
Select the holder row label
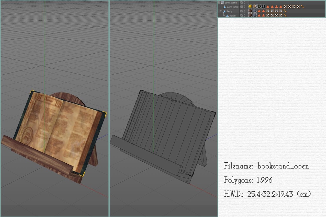(233, 16)
